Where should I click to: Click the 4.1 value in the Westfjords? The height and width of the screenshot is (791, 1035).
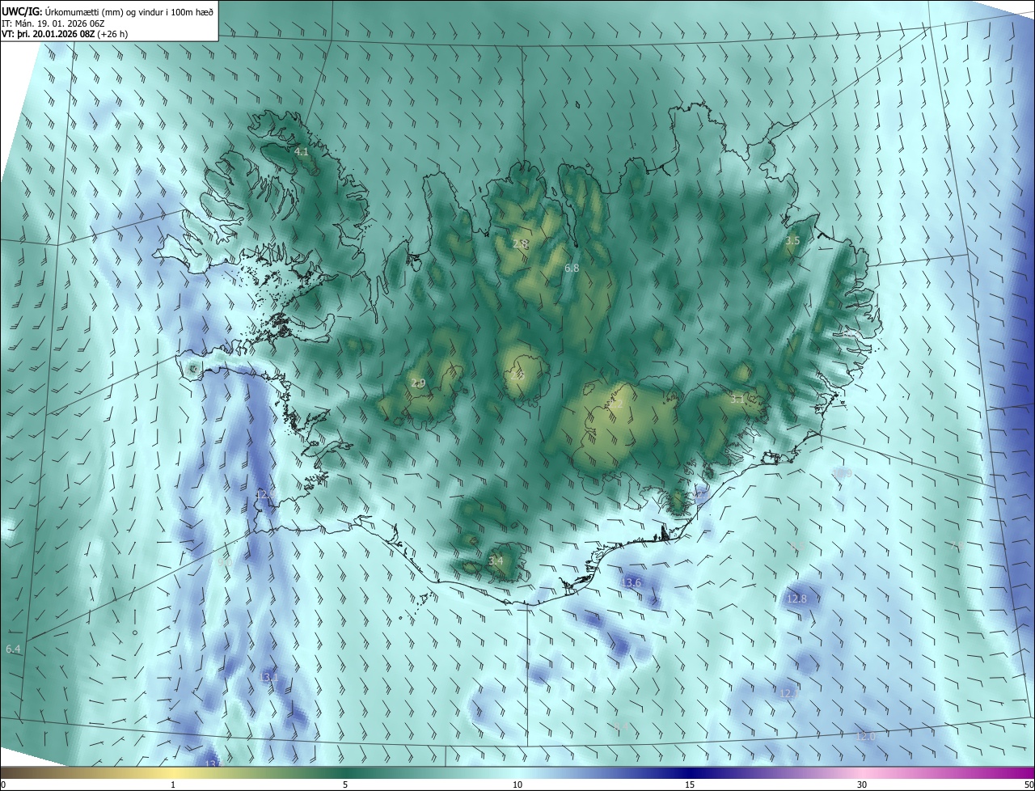pos(302,152)
